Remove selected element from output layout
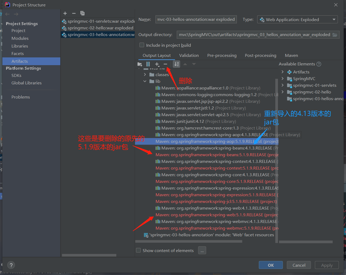Viewport: 346px width, 275px height. (x=165, y=64)
